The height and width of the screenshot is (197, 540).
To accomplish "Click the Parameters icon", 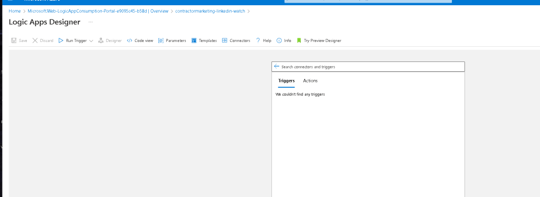I will pyautogui.click(x=161, y=40).
